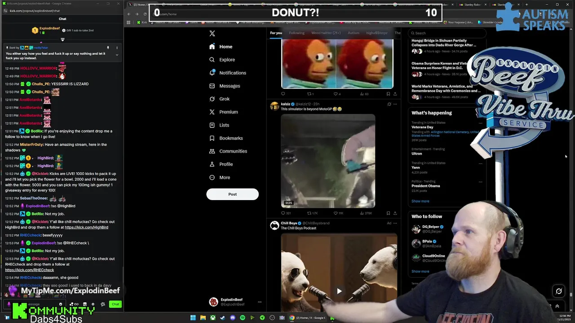Open chat settings gear near the message box
The image size is (575, 323).
point(93,304)
